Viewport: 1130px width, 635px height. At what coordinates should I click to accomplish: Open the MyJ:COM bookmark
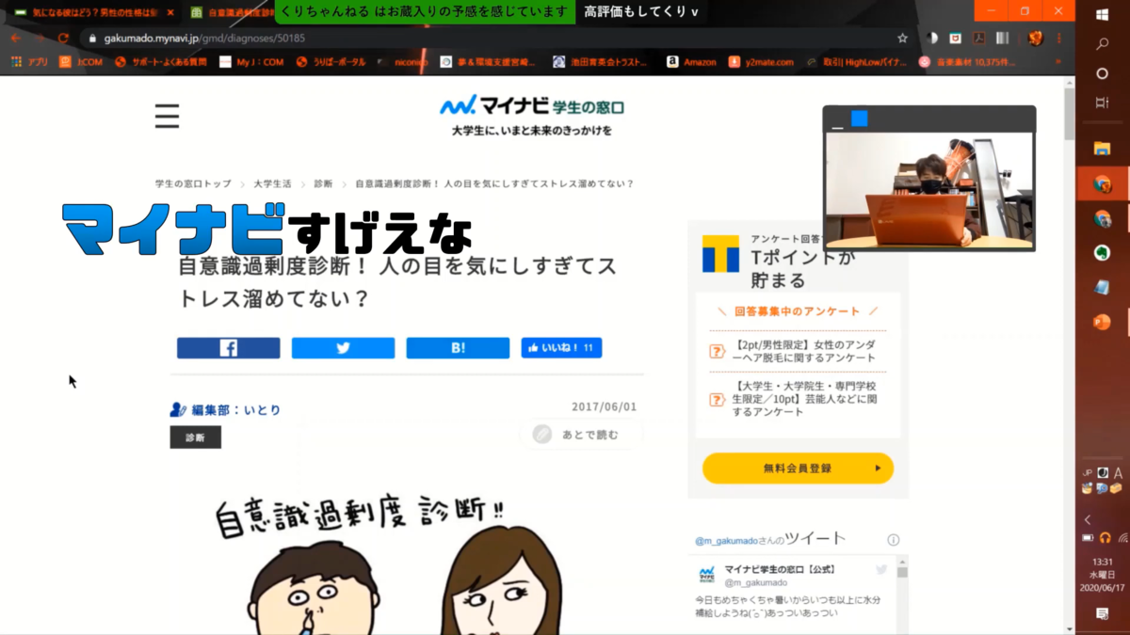(x=251, y=62)
